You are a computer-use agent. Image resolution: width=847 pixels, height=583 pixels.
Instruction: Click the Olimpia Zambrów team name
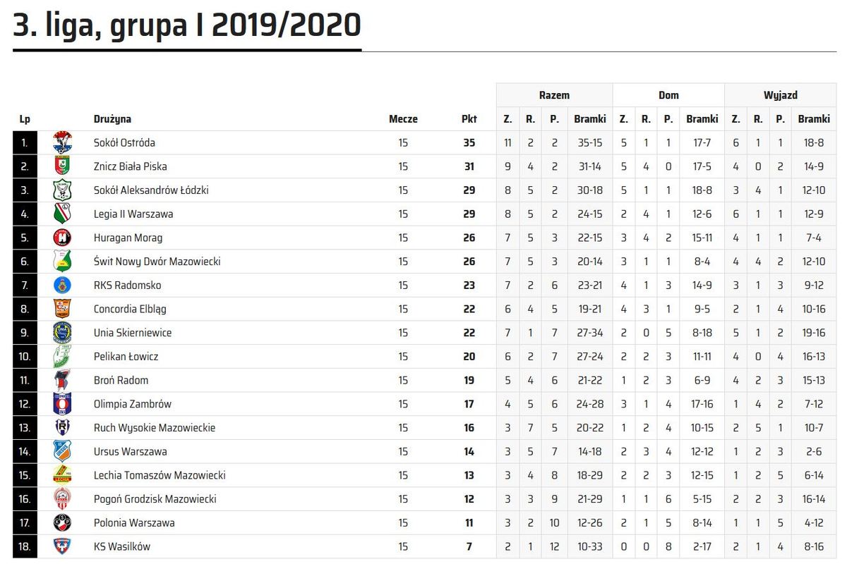point(133,404)
